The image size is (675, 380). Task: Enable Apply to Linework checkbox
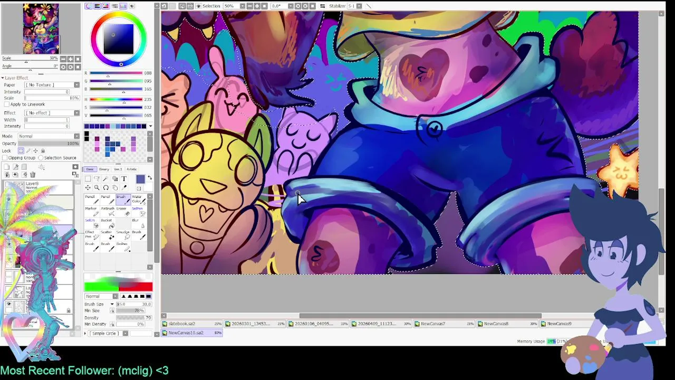[7, 104]
